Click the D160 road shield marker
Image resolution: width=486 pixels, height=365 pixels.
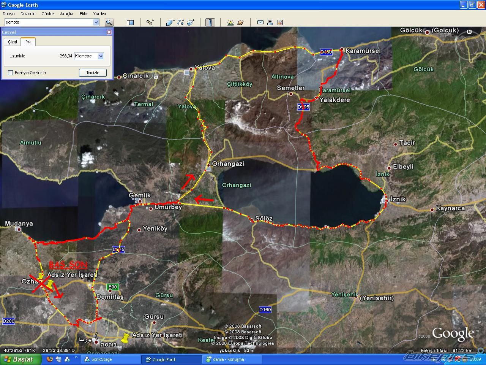265,309
